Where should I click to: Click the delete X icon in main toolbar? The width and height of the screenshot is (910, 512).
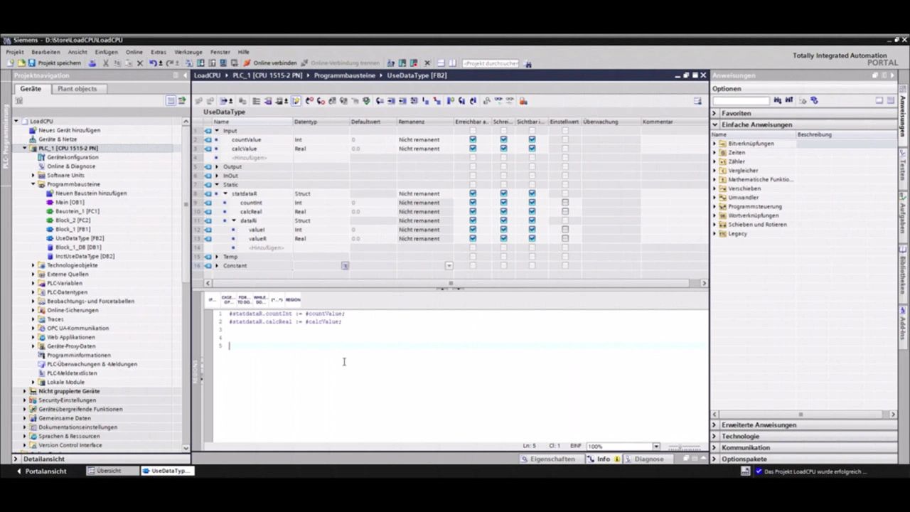click(x=140, y=63)
